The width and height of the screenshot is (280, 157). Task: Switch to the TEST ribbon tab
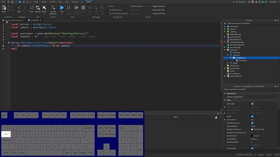(60, 2)
